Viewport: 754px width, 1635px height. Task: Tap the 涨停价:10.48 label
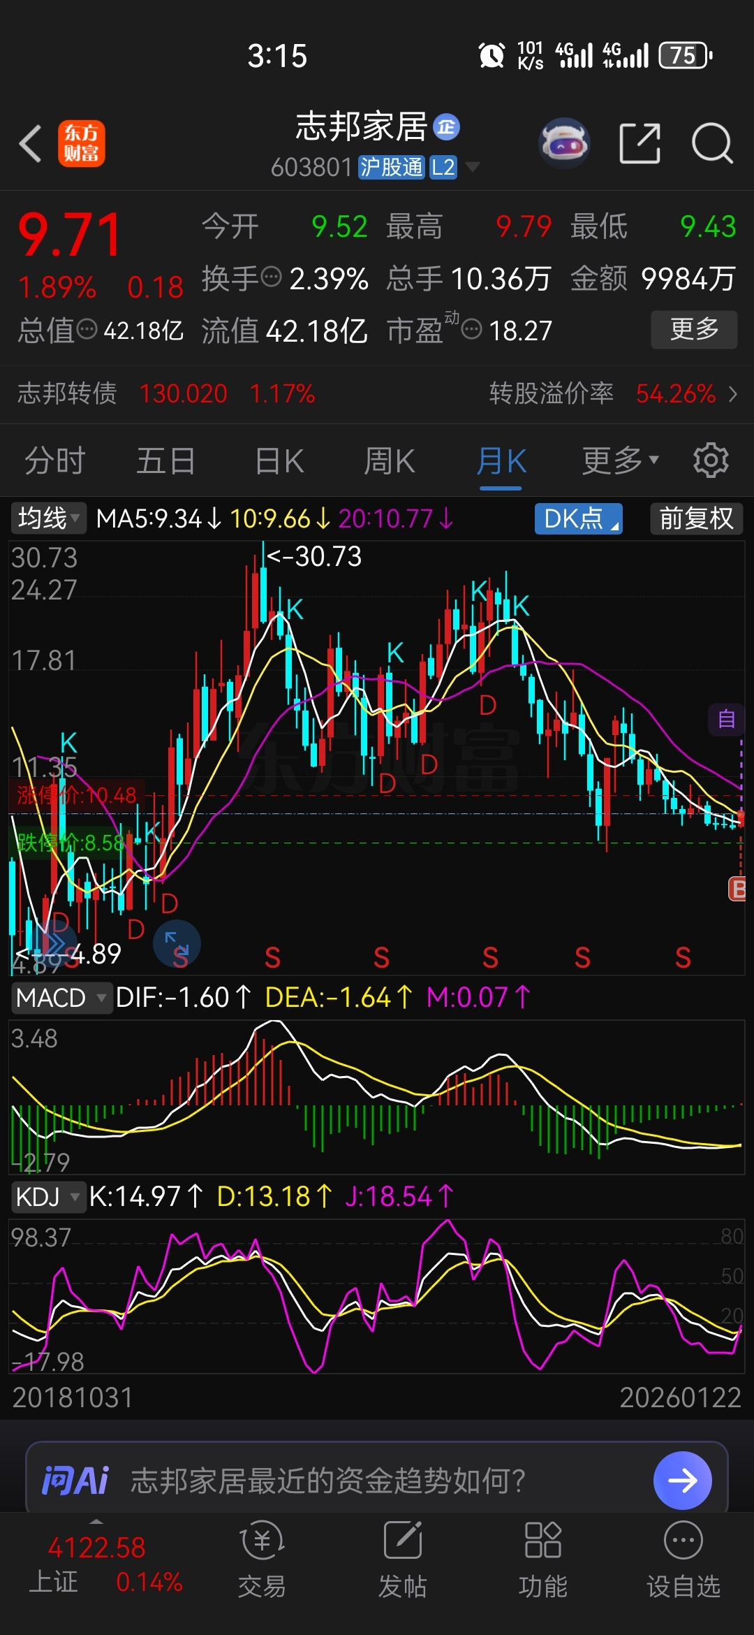click(x=76, y=795)
